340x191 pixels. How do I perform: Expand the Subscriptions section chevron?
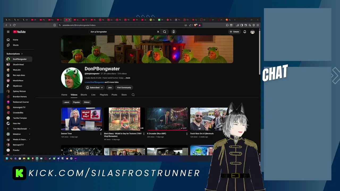[x=22, y=54]
